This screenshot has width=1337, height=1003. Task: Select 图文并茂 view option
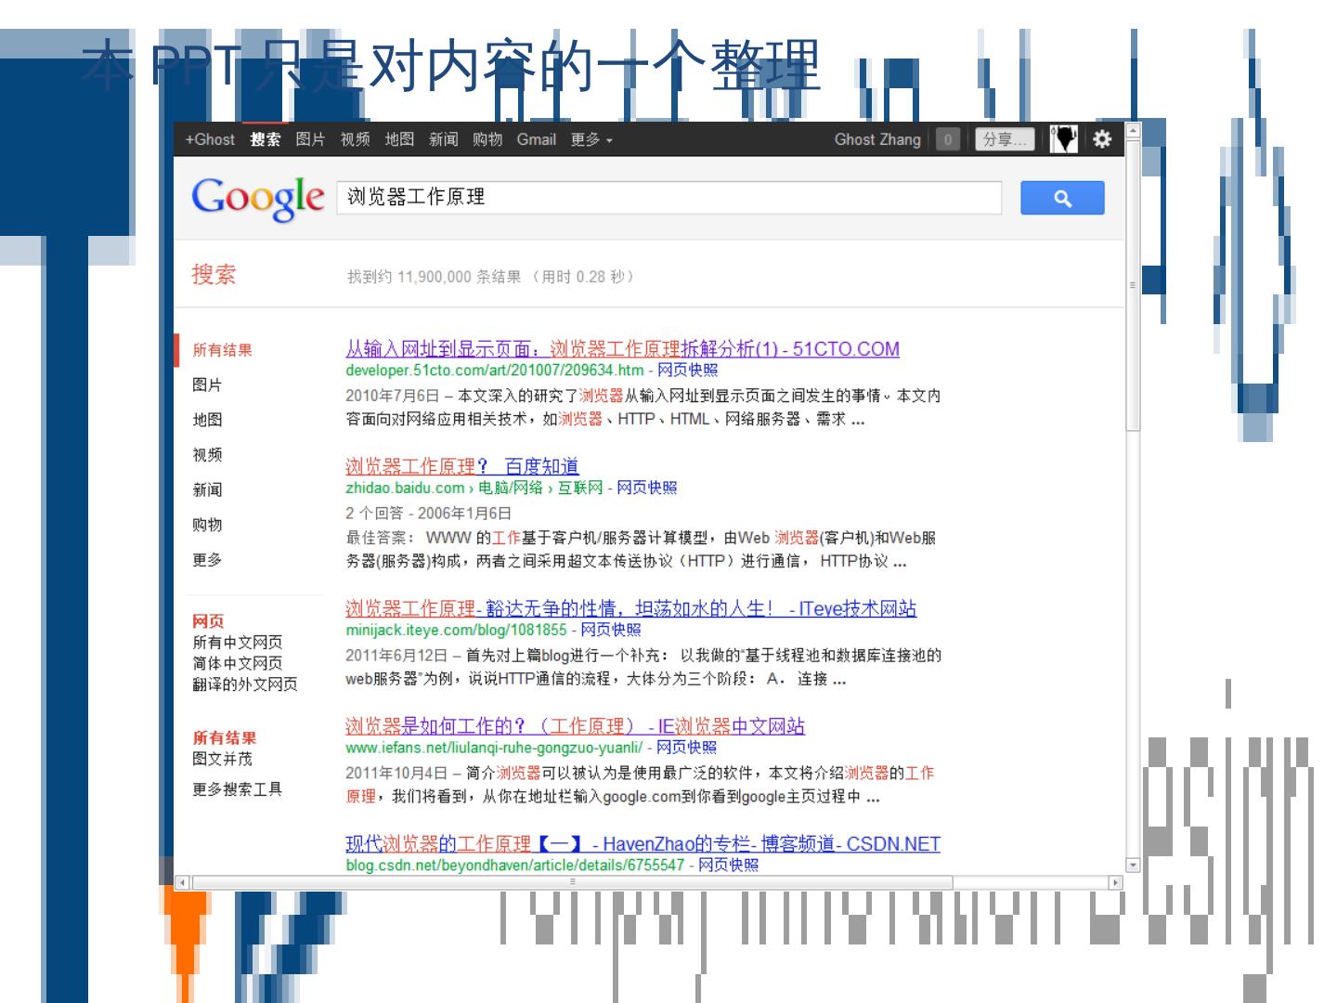[223, 759]
